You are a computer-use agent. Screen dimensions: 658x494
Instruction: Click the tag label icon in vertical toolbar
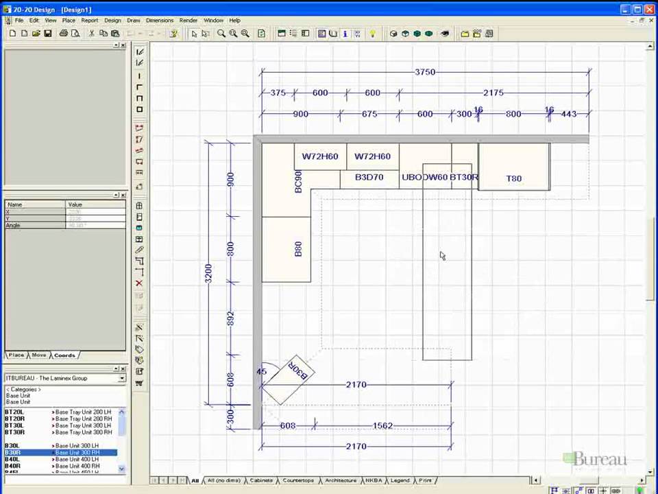click(x=139, y=349)
